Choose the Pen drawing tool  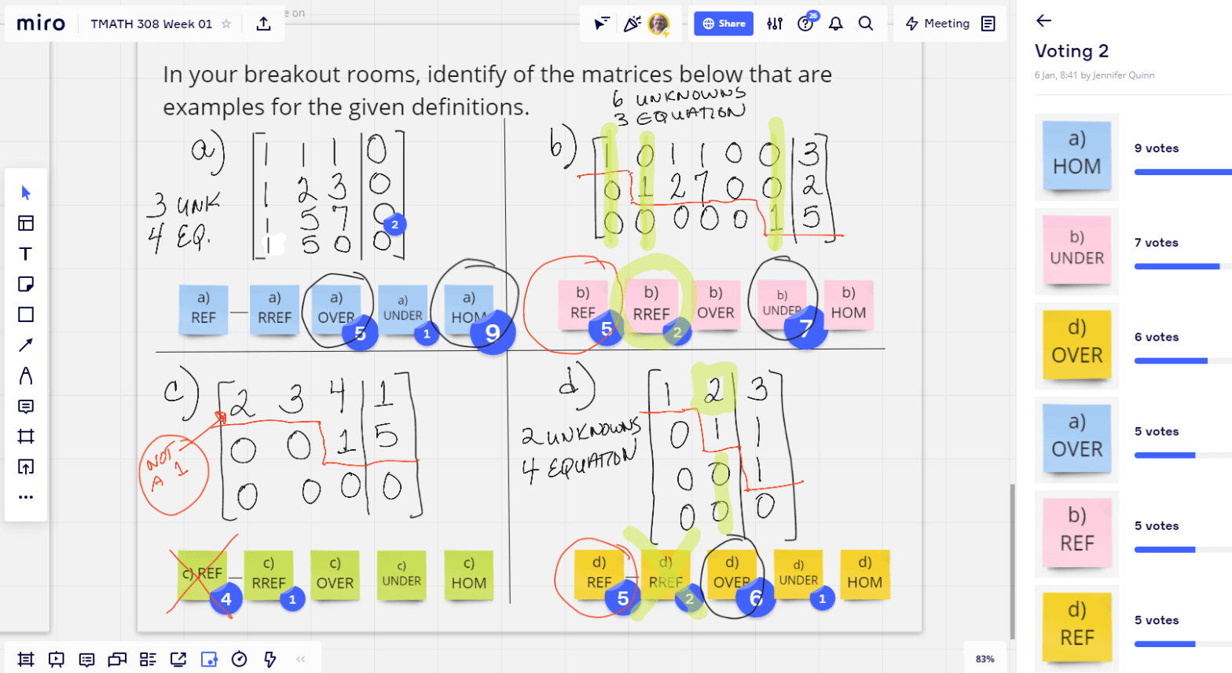26,376
